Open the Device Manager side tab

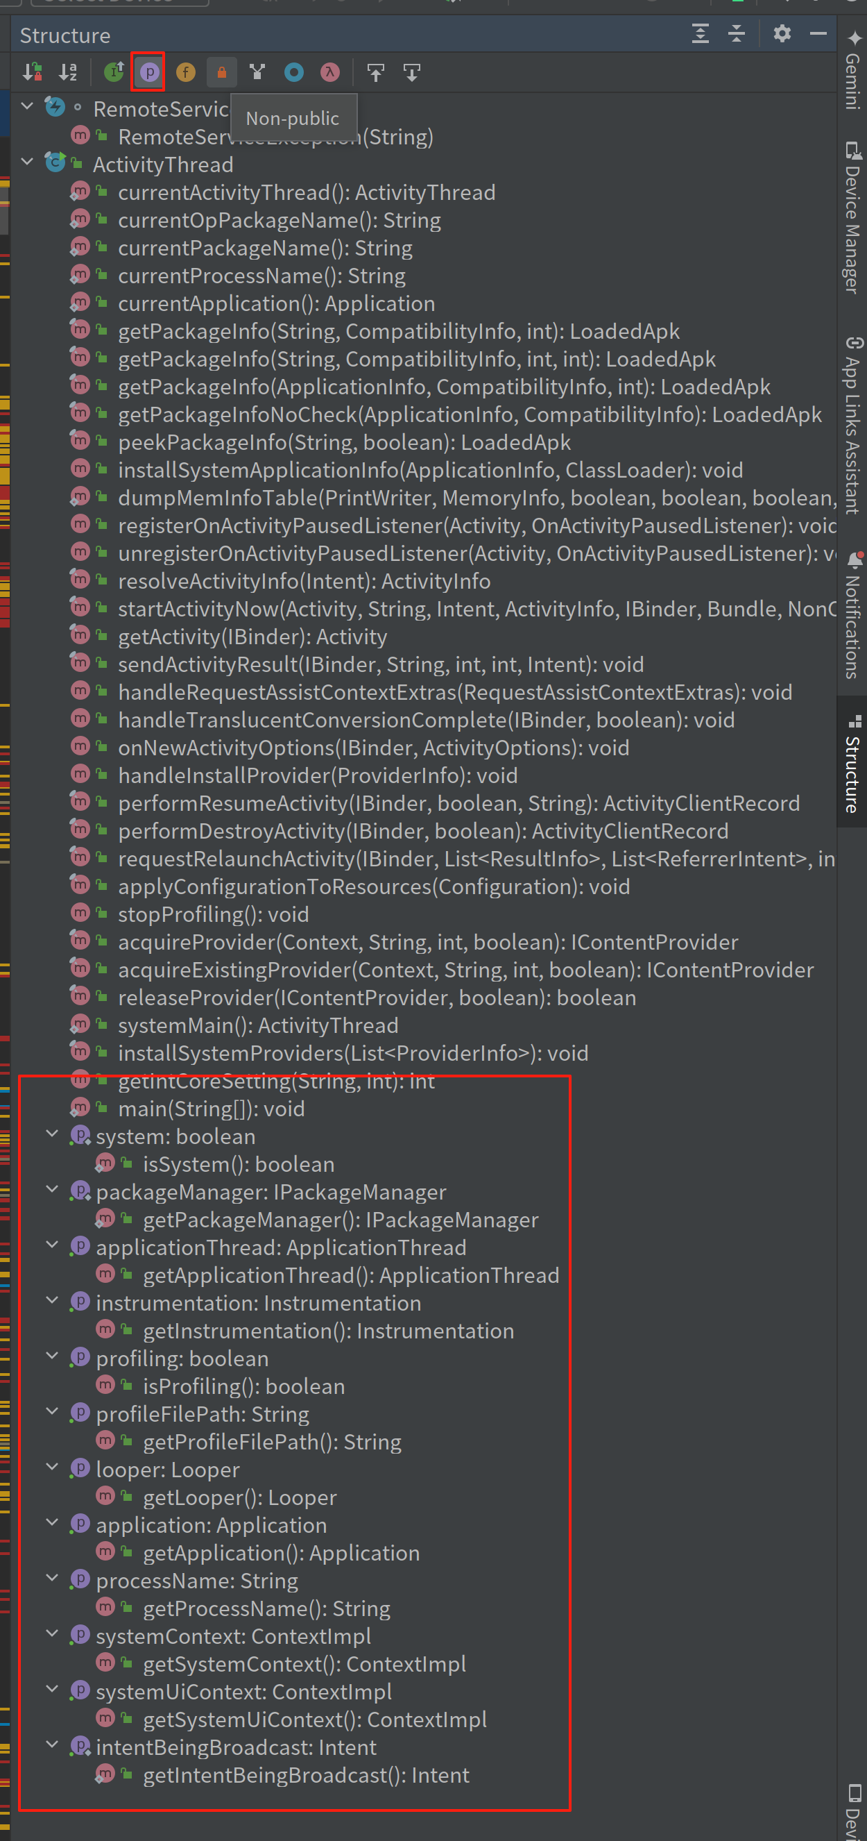(x=852, y=218)
